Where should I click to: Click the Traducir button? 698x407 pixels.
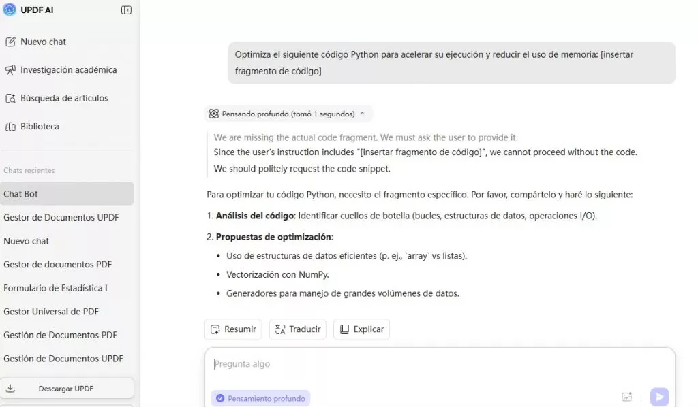pos(297,329)
